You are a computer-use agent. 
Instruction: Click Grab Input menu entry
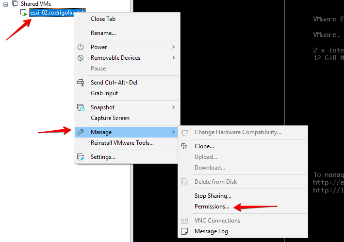click(104, 93)
